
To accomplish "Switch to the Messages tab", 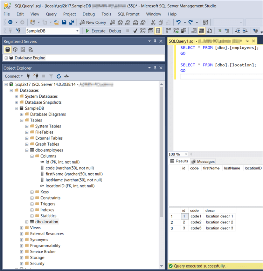I will coord(203,162).
